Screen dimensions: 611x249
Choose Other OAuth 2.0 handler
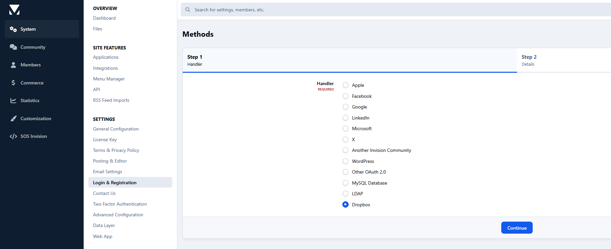[x=346, y=172]
